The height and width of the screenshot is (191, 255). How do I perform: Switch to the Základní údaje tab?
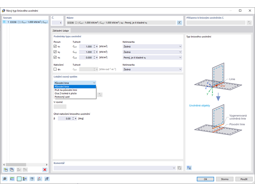coord(60,31)
